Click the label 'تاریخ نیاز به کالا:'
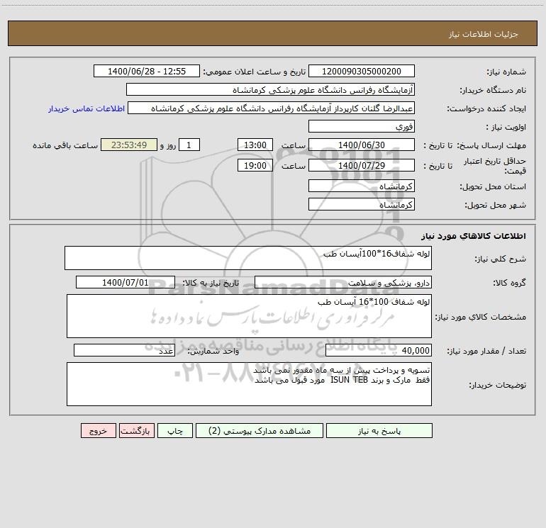Viewport: 546px width, 528px height. pyautogui.click(x=211, y=283)
